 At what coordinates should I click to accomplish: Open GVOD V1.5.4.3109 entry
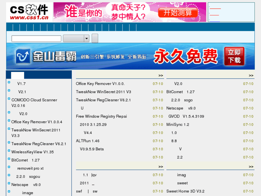[x=186, y=117]
